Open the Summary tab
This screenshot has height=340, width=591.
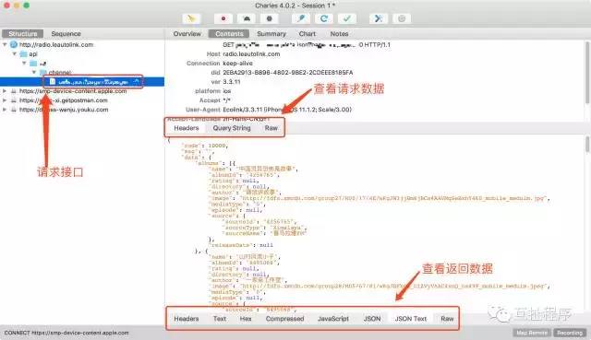pyautogui.click(x=271, y=33)
